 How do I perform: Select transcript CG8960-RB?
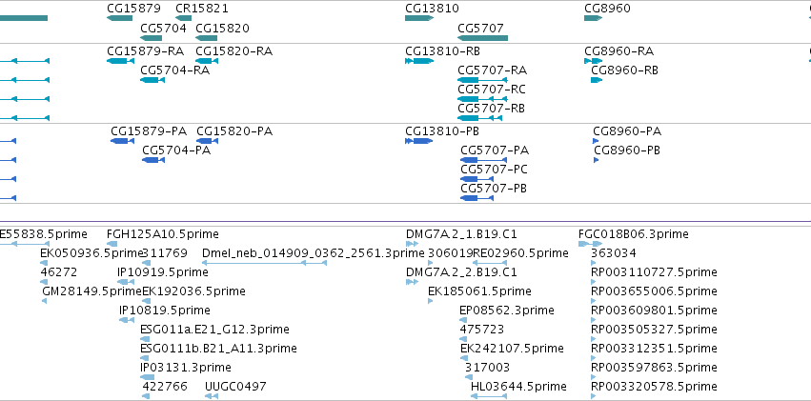pyautogui.click(x=597, y=80)
